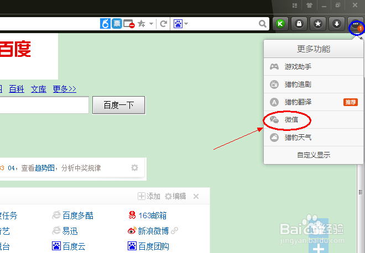Click the orange 推荐 badge
This screenshot has height=253, width=365.
pyautogui.click(x=350, y=102)
